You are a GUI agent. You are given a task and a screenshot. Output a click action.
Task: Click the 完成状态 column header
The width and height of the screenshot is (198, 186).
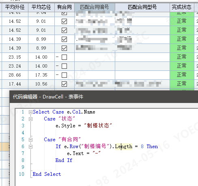coord(182,7)
